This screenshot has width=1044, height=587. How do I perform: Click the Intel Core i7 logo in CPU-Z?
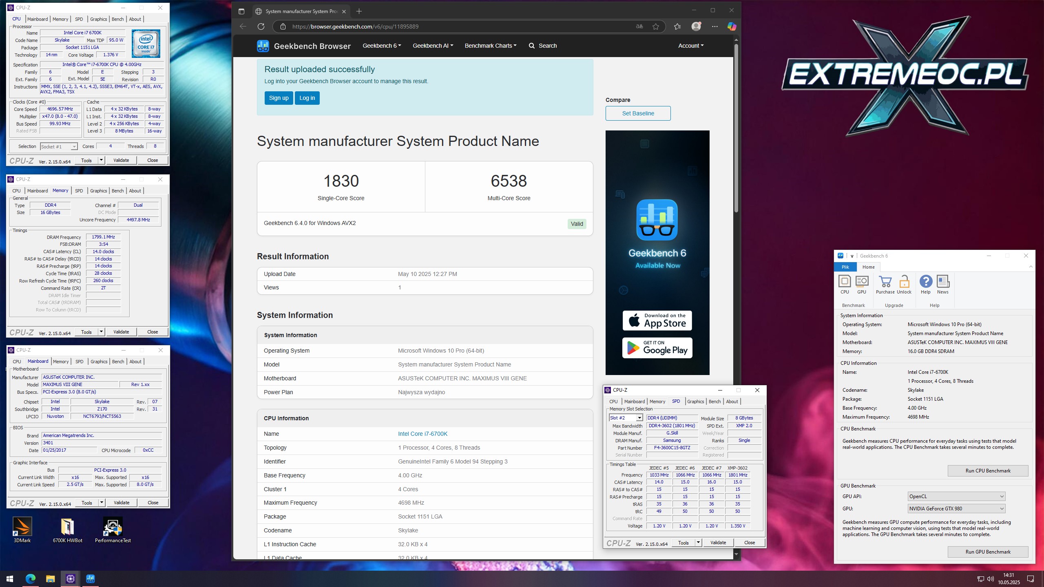pos(146,43)
